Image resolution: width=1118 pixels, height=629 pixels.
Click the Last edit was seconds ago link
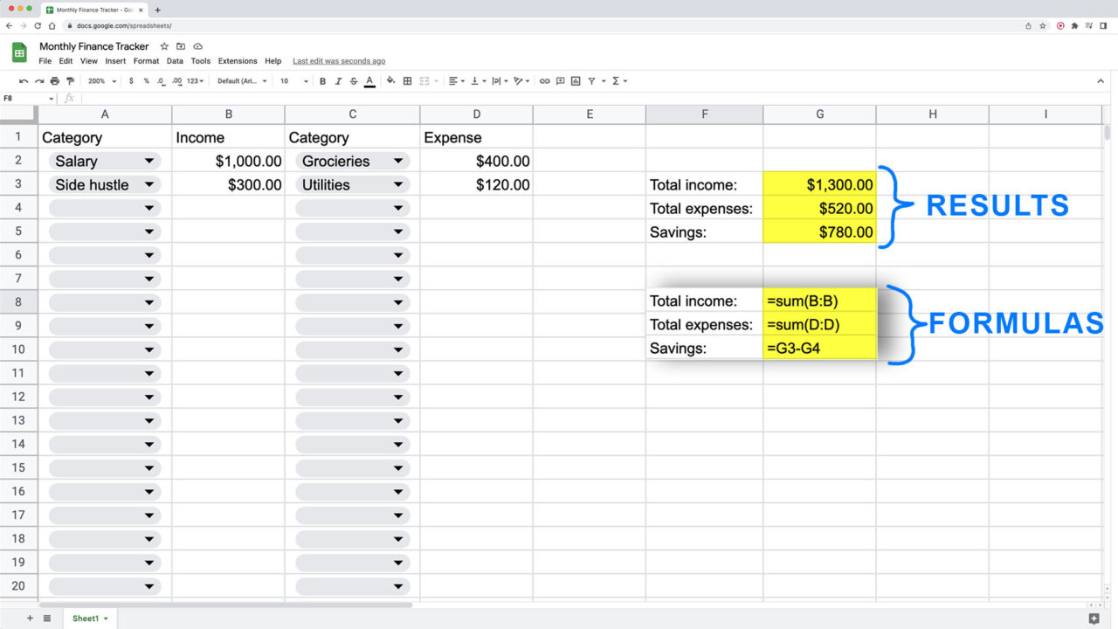(x=339, y=61)
